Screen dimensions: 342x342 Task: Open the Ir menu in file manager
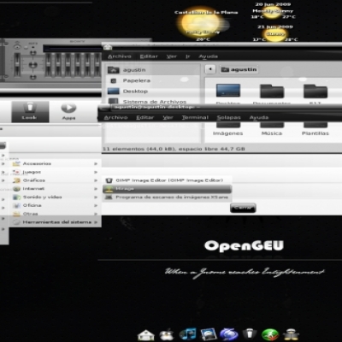pos(188,56)
